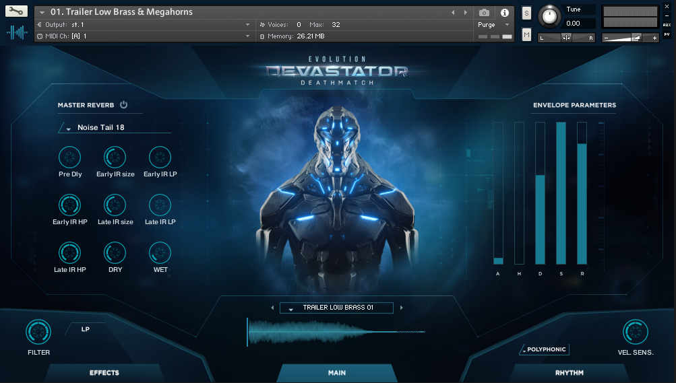Click the Kontakt waveform logo icon
This screenshot has height=383, width=676.
pyautogui.click(x=17, y=32)
